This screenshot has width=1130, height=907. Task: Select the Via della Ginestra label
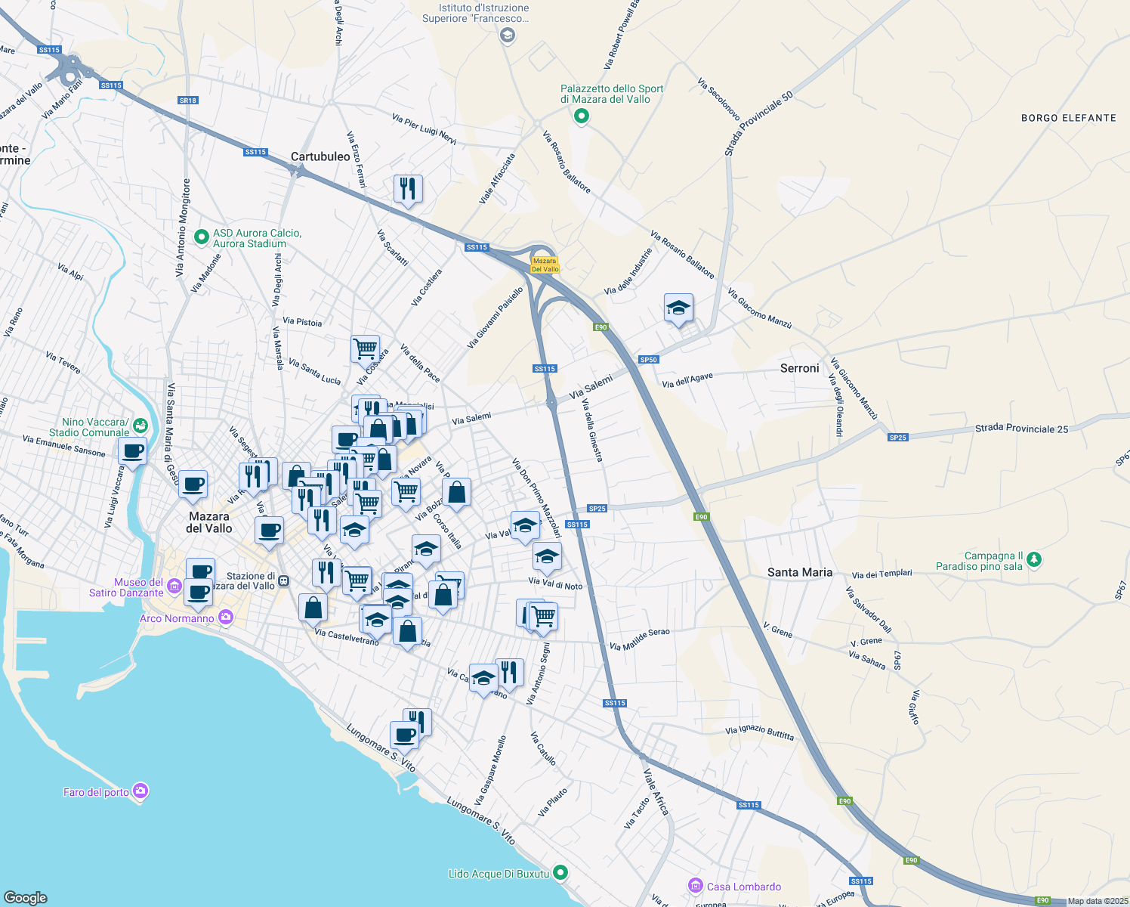592,431
